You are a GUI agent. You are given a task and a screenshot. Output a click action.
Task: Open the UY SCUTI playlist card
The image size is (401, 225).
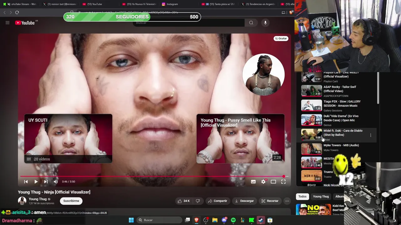(68, 138)
